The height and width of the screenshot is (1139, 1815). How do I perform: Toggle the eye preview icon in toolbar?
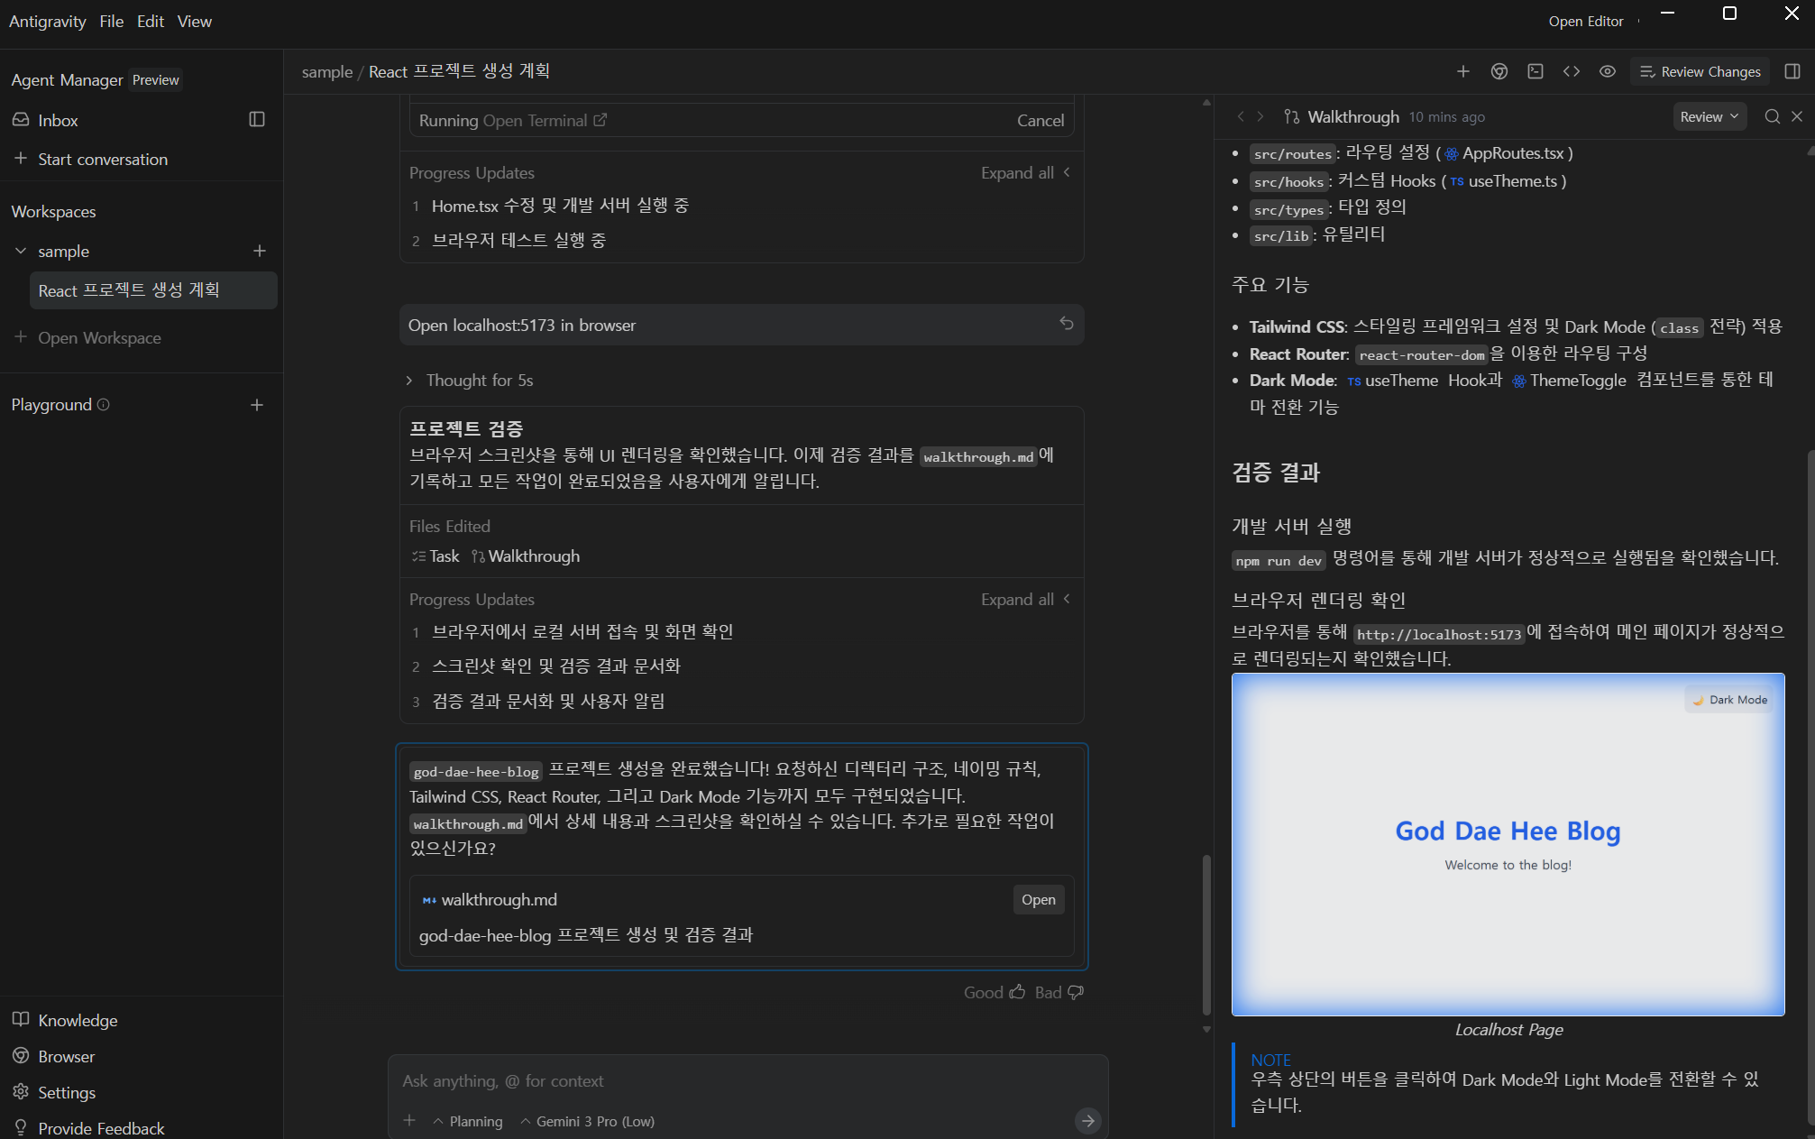click(1608, 72)
